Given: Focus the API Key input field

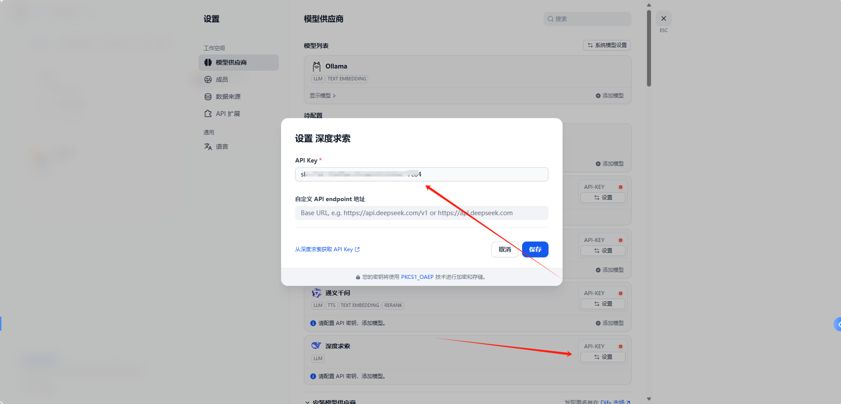Looking at the screenshot, I should click(421, 174).
